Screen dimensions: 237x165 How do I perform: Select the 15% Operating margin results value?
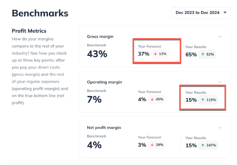pos(191,100)
